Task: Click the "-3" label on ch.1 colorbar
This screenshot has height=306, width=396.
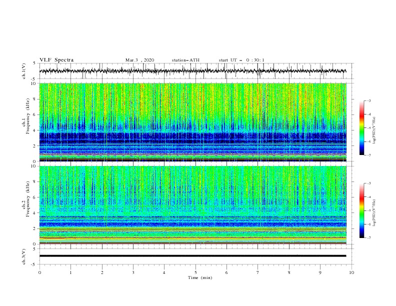Action: [368, 100]
